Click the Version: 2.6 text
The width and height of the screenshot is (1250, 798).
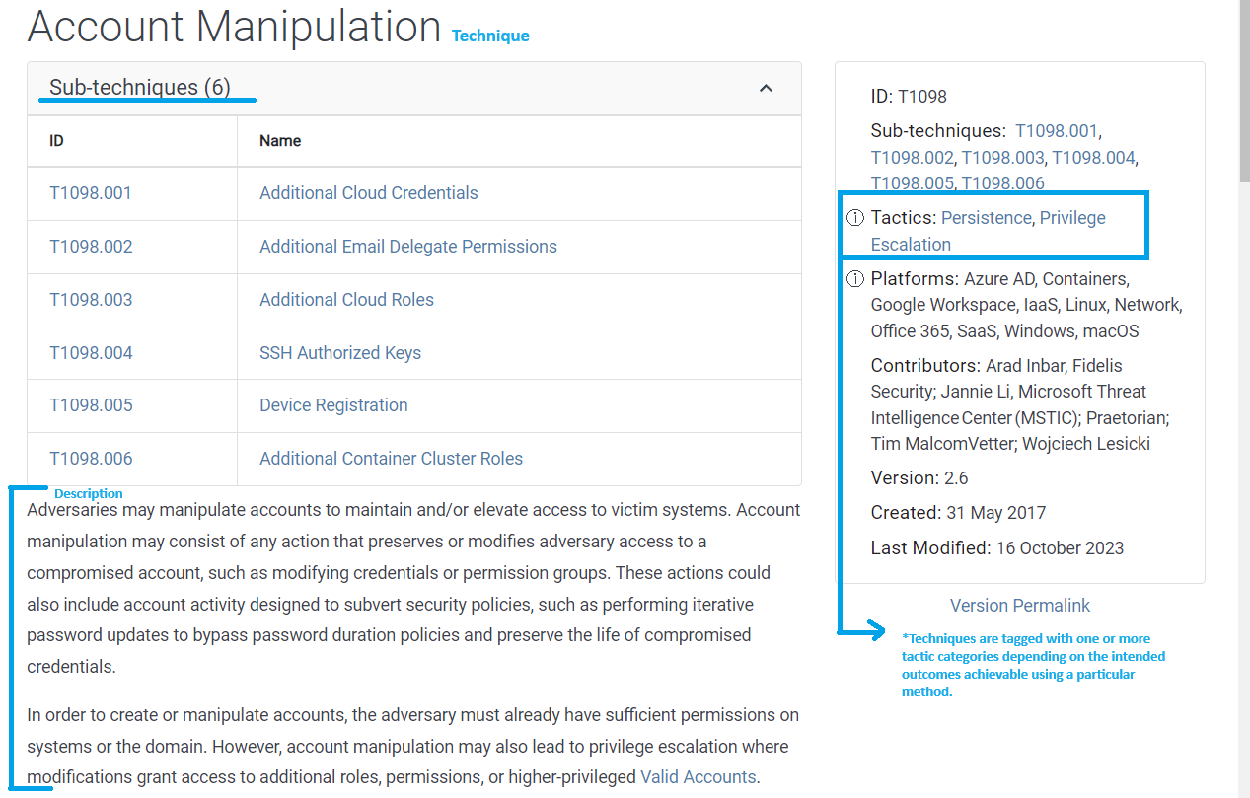coord(919,478)
